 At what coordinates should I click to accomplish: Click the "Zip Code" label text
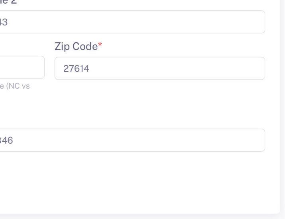tap(76, 47)
